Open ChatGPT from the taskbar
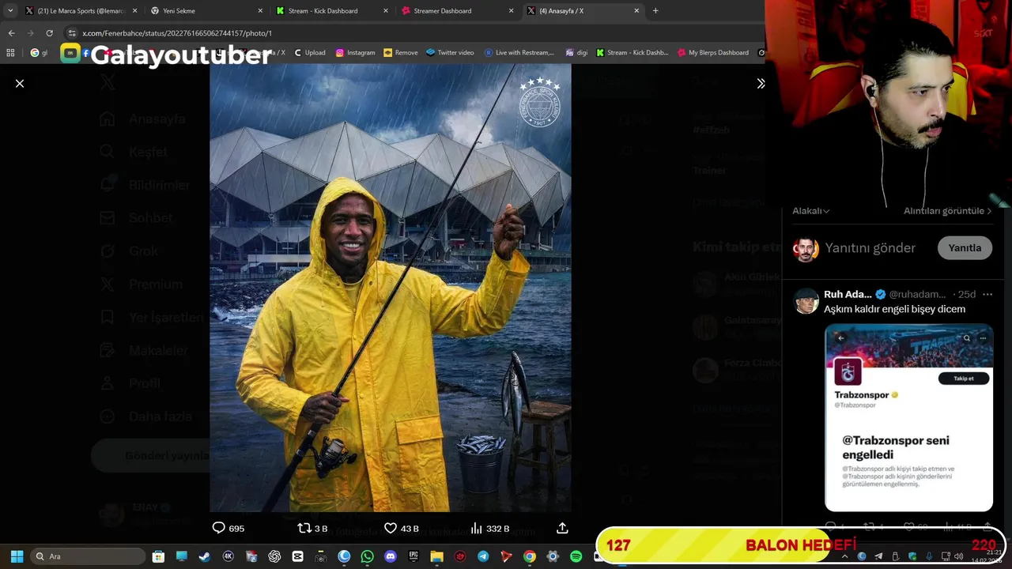The height and width of the screenshot is (569, 1012). point(274,556)
